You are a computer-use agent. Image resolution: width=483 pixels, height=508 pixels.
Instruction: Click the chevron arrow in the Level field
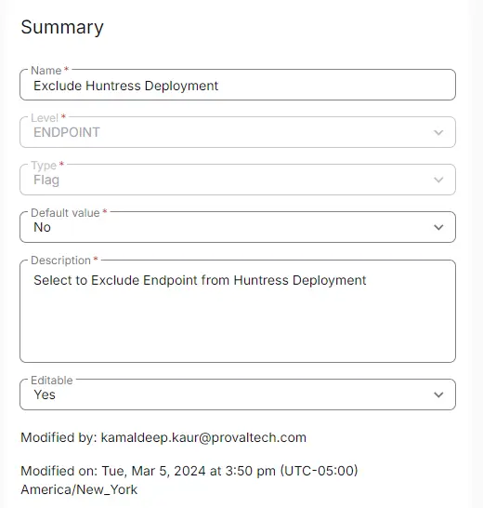[438, 132]
